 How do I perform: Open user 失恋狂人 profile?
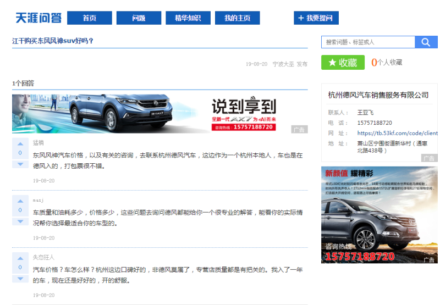click(x=43, y=257)
